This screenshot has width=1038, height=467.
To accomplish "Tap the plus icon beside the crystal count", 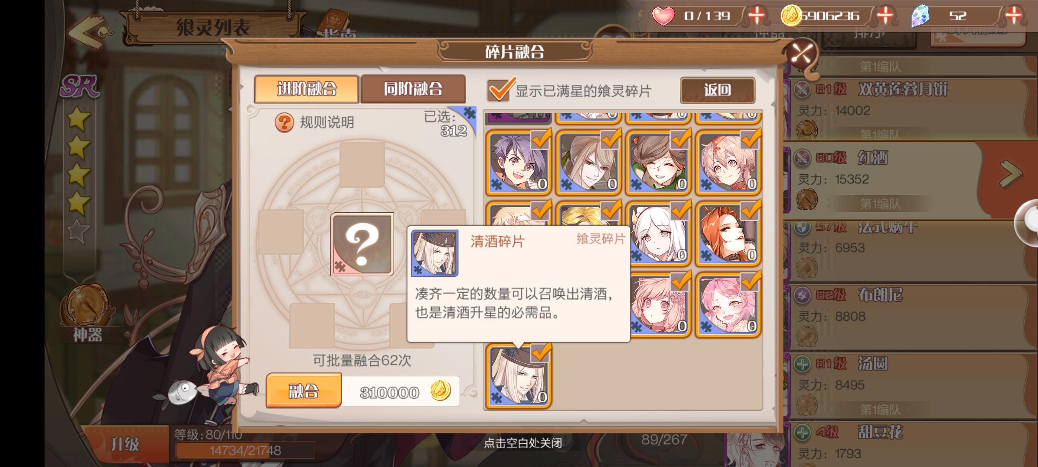I will (x=1013, y=16).
